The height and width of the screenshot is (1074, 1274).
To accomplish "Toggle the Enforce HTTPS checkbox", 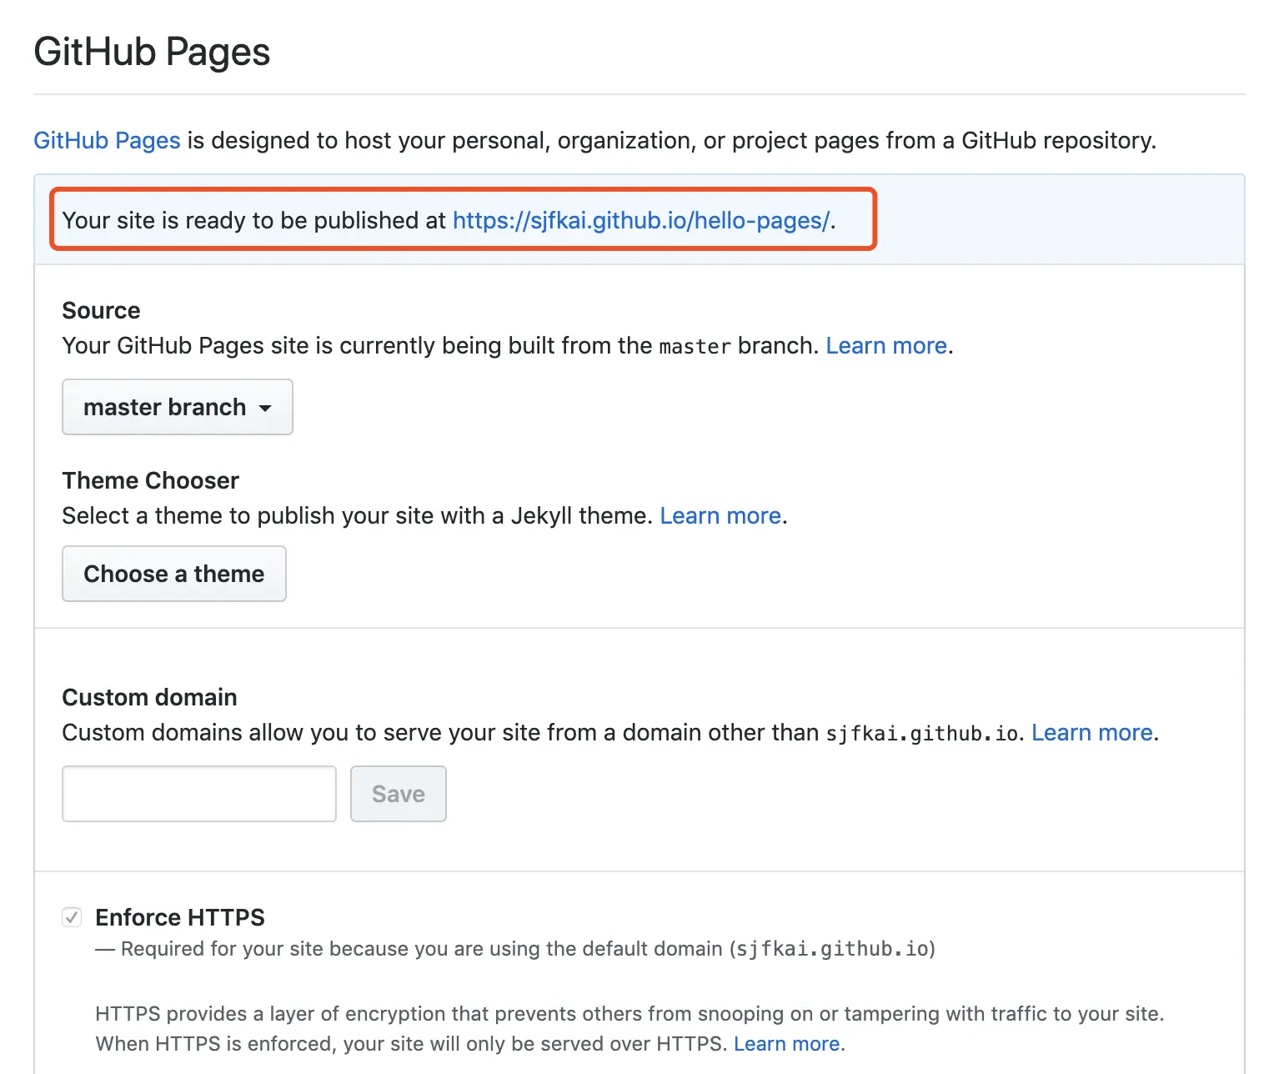I will click(x=72, y=917).
